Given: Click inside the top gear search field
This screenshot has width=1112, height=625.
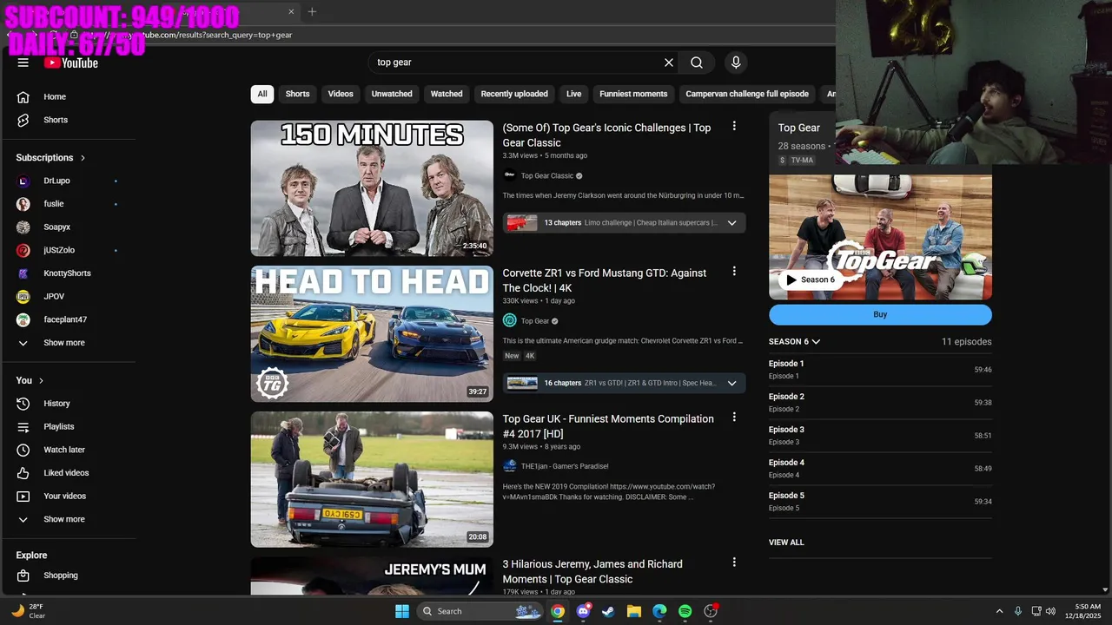Looking at the screenshot, I should [x=514, y=62].
